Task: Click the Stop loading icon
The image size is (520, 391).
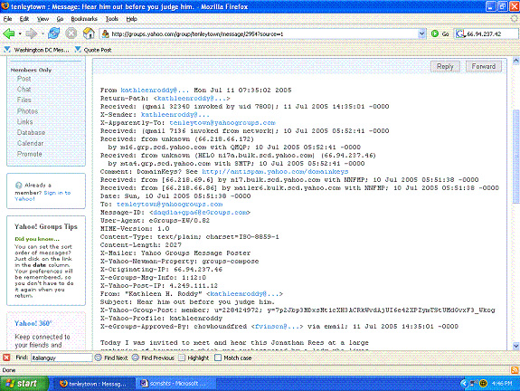Action: click(x=71, y=33)
